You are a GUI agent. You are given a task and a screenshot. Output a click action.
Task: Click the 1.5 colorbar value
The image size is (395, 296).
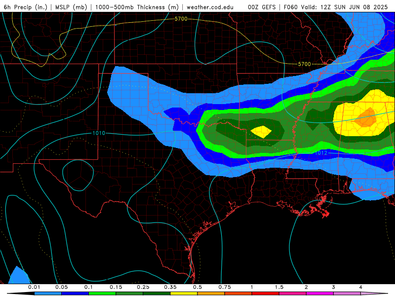click(279, 287)
